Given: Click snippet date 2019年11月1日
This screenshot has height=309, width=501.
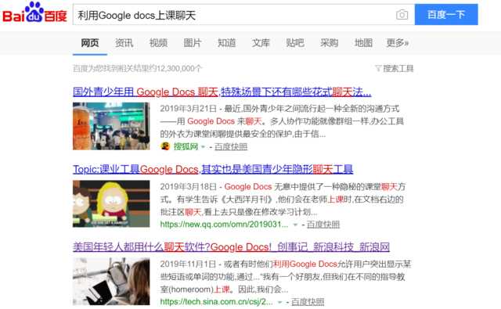Looking at the screenshot, I should [188, 264].
